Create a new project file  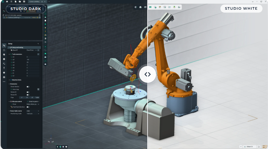click(16, 2)
